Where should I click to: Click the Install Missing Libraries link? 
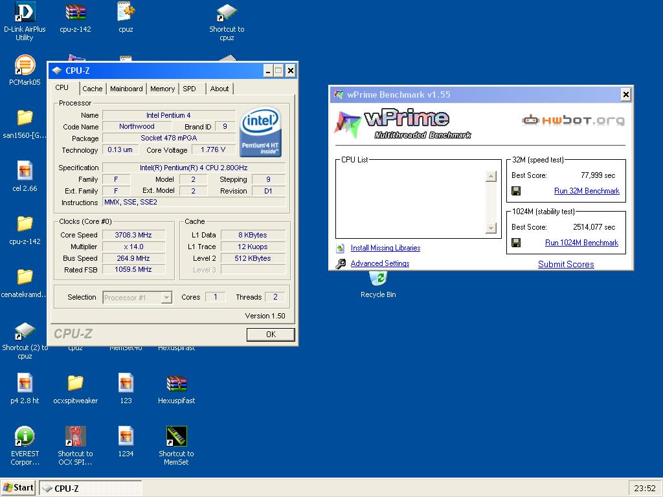point(385,248)
